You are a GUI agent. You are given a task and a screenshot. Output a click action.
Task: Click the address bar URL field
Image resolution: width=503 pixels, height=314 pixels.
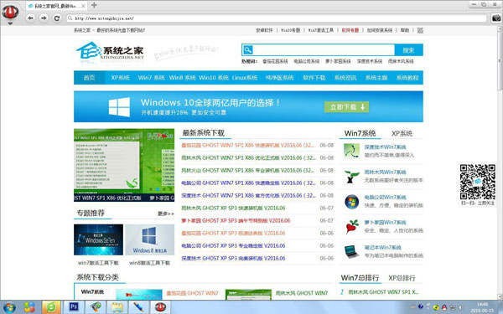277,18
